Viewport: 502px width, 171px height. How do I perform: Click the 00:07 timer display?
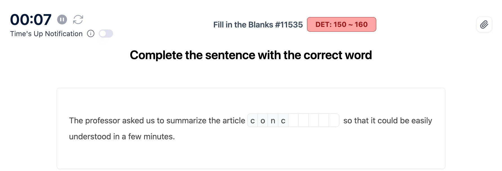tap(31, 20)
